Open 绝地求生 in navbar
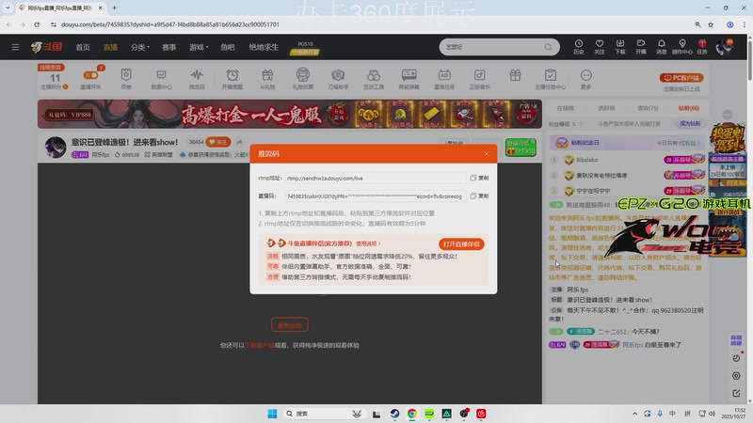This screenshot has width=753, height=423. coord(264,47)
